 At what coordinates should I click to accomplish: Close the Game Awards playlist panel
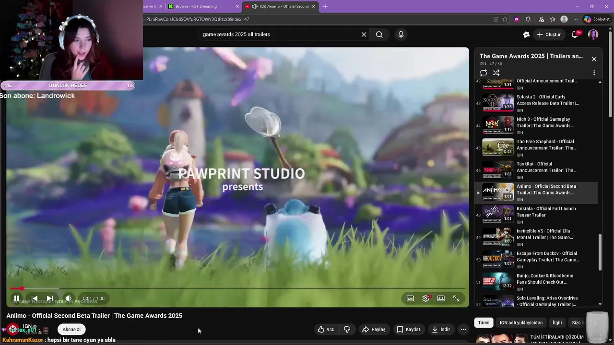click(594, 59)
